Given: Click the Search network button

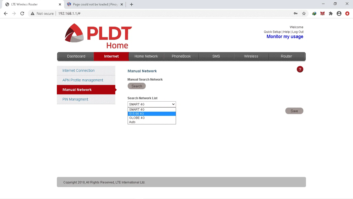Looking at the screenshot, I should click(x=137, y=86).
